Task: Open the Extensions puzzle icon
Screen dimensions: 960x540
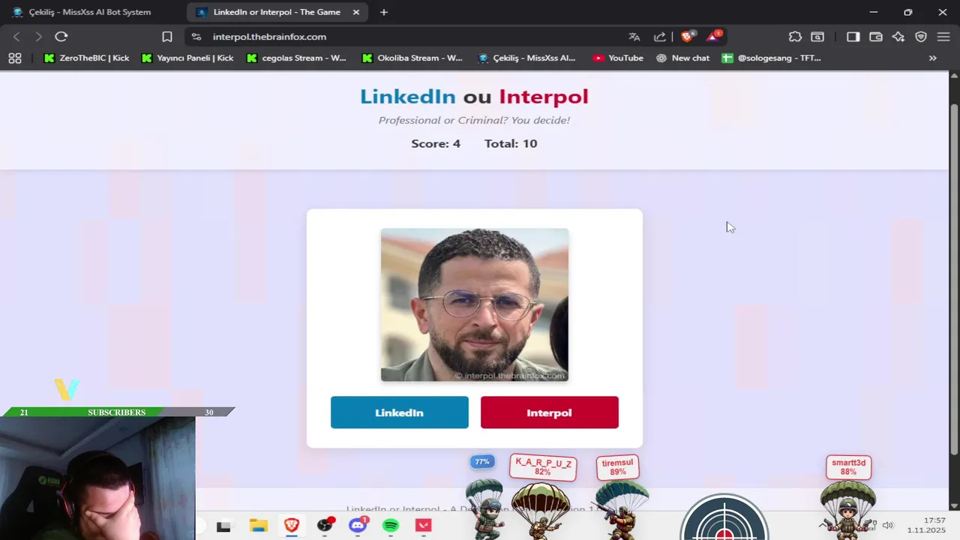Action: (795, 37)
